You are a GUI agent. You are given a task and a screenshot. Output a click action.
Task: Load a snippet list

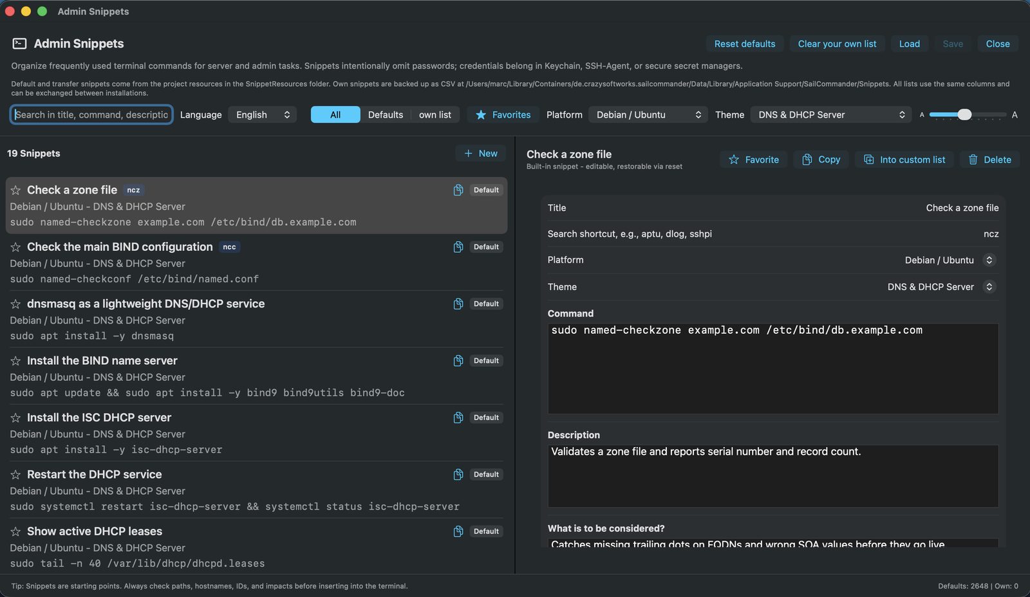910,44
